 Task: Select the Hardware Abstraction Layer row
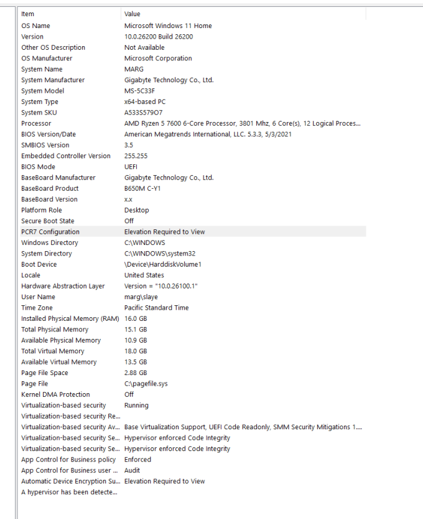192,286
